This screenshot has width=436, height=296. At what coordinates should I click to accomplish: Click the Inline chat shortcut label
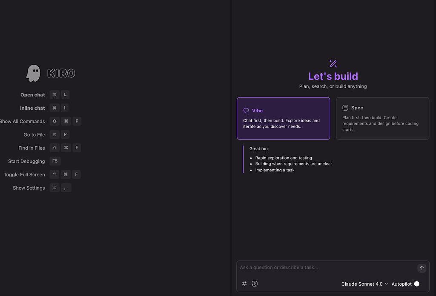click(x=32, y=108)
